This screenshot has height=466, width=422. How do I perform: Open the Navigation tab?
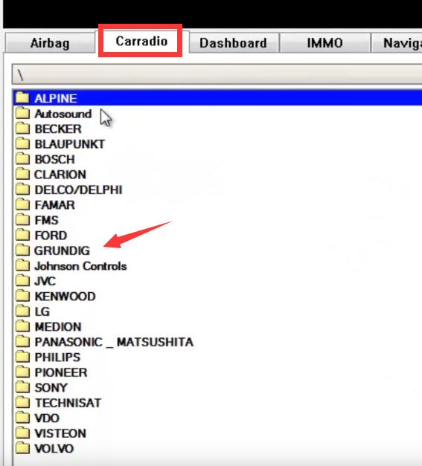[x=397, y=43]
